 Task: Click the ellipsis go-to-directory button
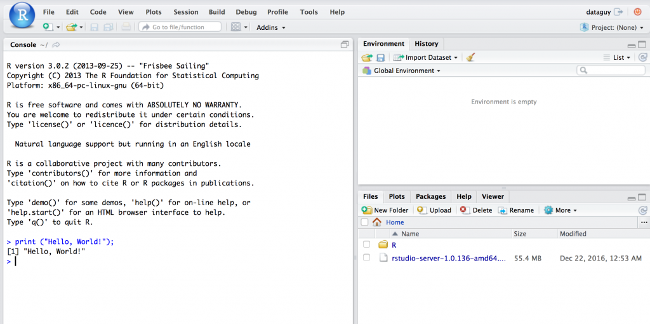tap(644, 222)
